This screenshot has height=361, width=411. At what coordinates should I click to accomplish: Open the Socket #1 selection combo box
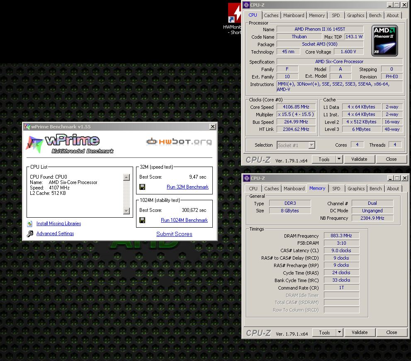coord(296,145)
